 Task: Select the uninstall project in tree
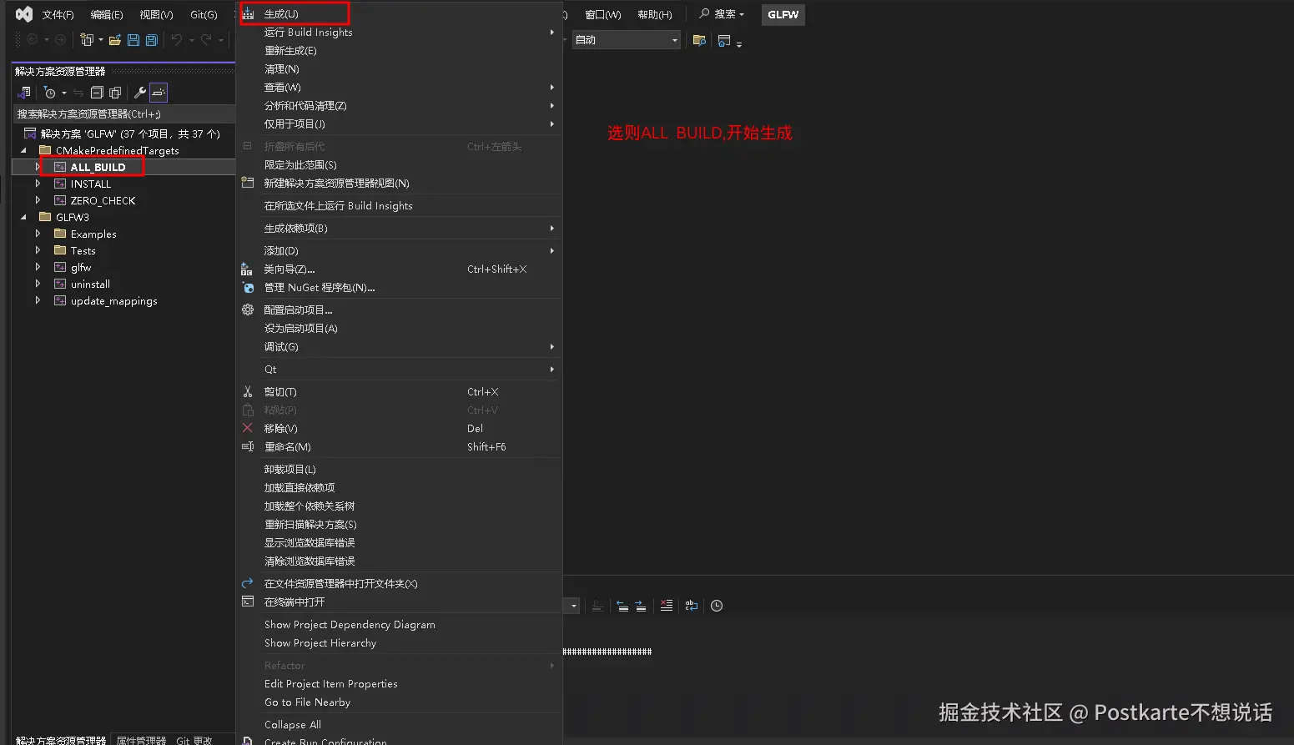[x=90, y=284]
